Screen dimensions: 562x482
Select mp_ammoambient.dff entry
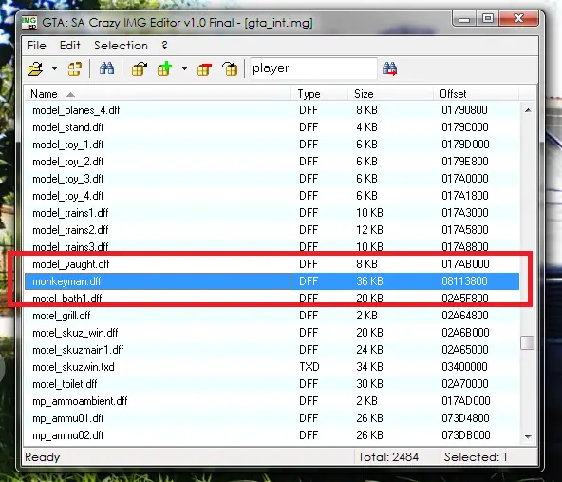[x=272, y=401]
